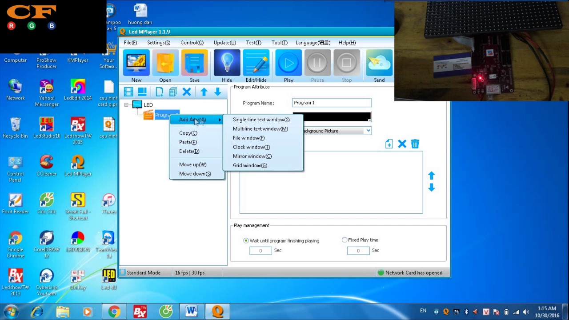Image resolution: width=569 pixels, height=320 pixels.
Task: Choose Multiline text window
Action: [x=260, y=129]
